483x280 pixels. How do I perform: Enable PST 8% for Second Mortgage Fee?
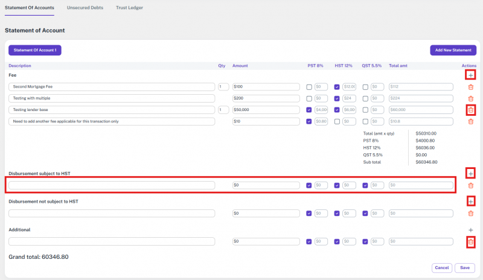click(309, 87)
